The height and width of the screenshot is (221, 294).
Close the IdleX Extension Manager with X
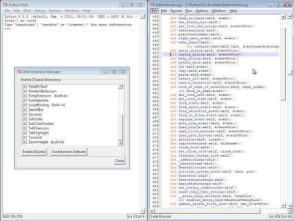coord(123,72)
